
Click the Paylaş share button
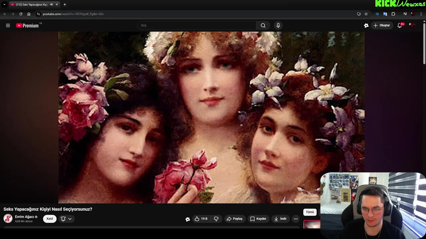pos(235,219)
